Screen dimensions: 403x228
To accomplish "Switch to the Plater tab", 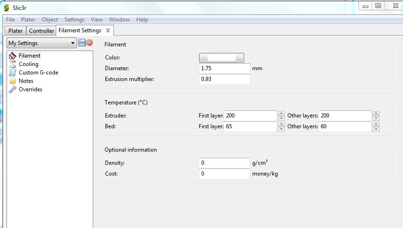I will pyautogui.click(x=15, y=31).
